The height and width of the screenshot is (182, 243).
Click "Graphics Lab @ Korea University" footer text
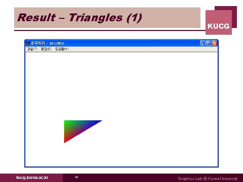(208, 178)
